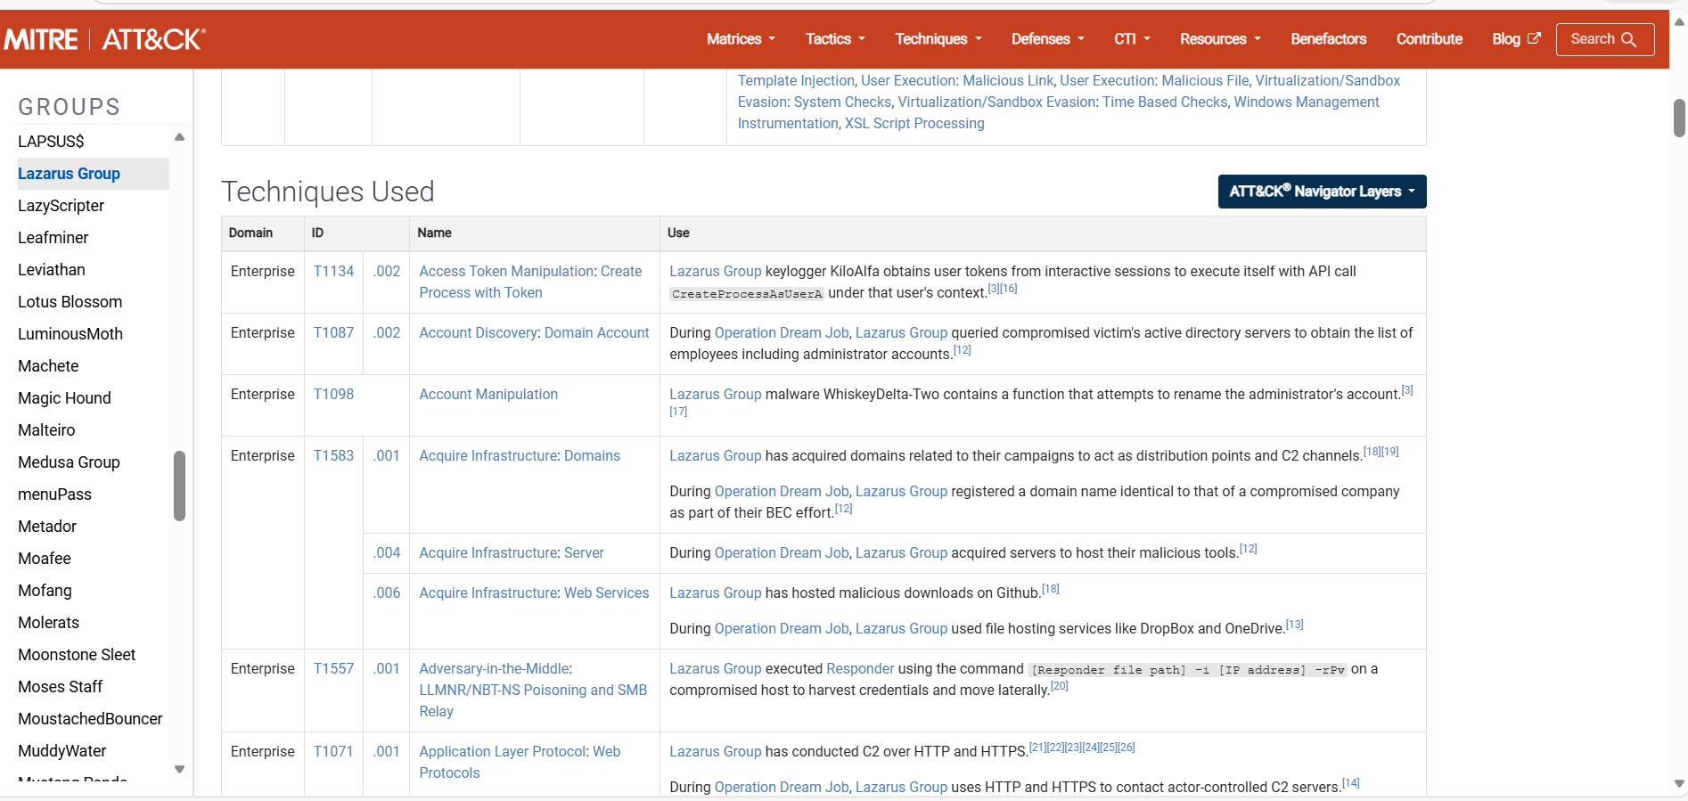Screen dimensions: 1688x801
Task: Open MoustachedBouncer group
Action: click(x=90, y=719)
